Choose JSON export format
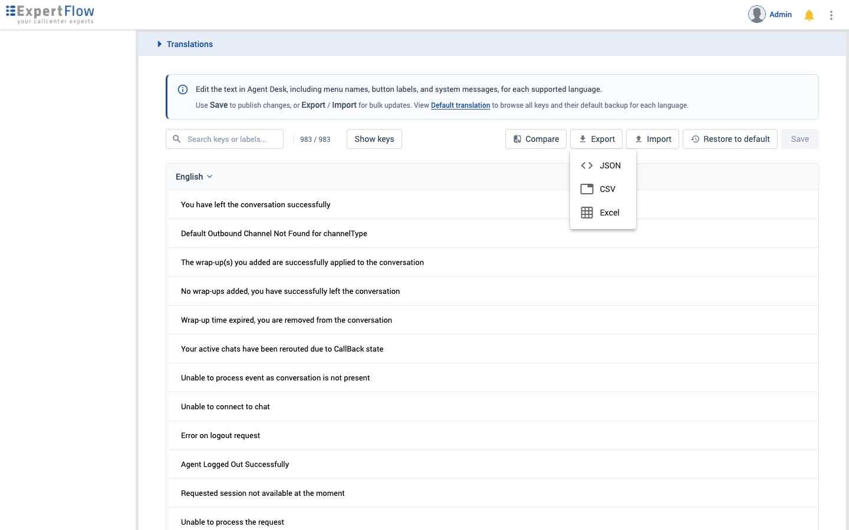Viewport: 849px width, 530px height. (603, 165)
